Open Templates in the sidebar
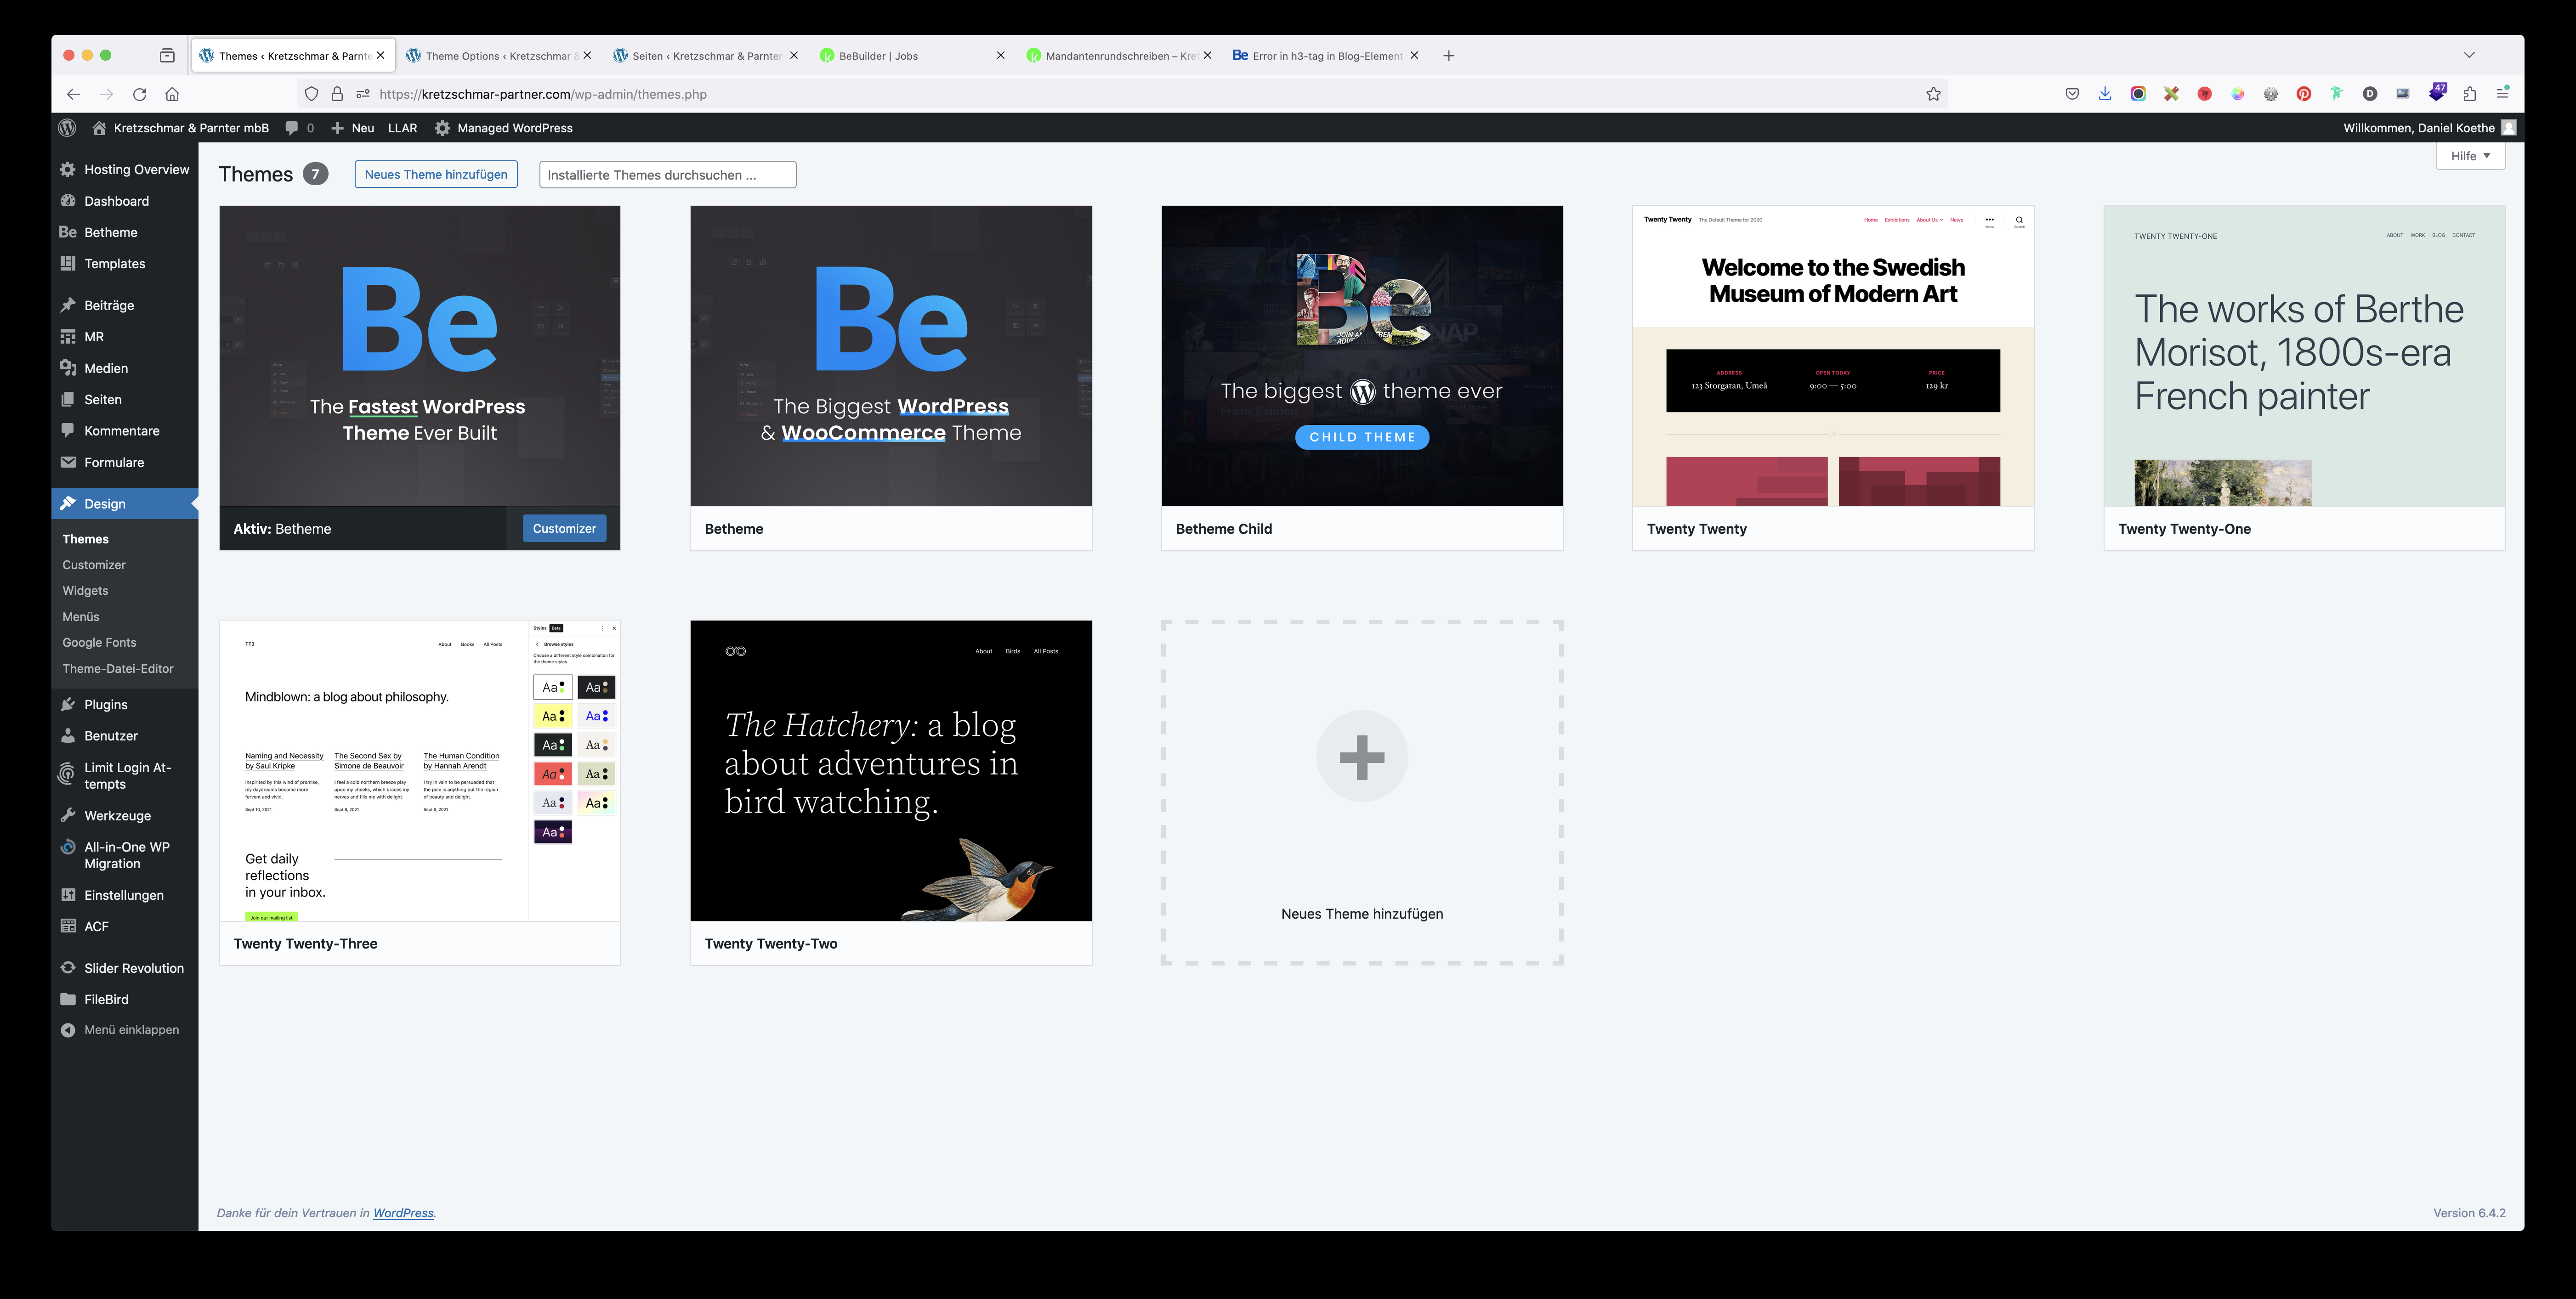 pyautogui.click(x=125, y=264)
